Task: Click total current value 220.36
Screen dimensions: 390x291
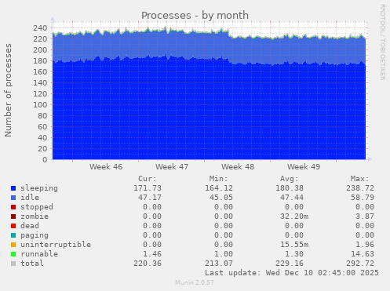Action: [x=148, y=264]
